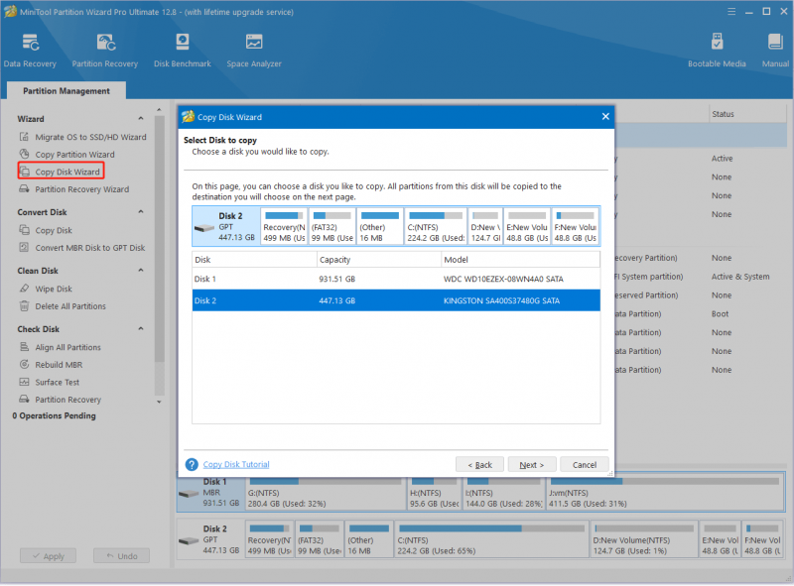The height and width of the screenshot is (586, 794).
Task: Open the hamburger menu in title bar
Action: pyautogui.click(x=731, y=11)
